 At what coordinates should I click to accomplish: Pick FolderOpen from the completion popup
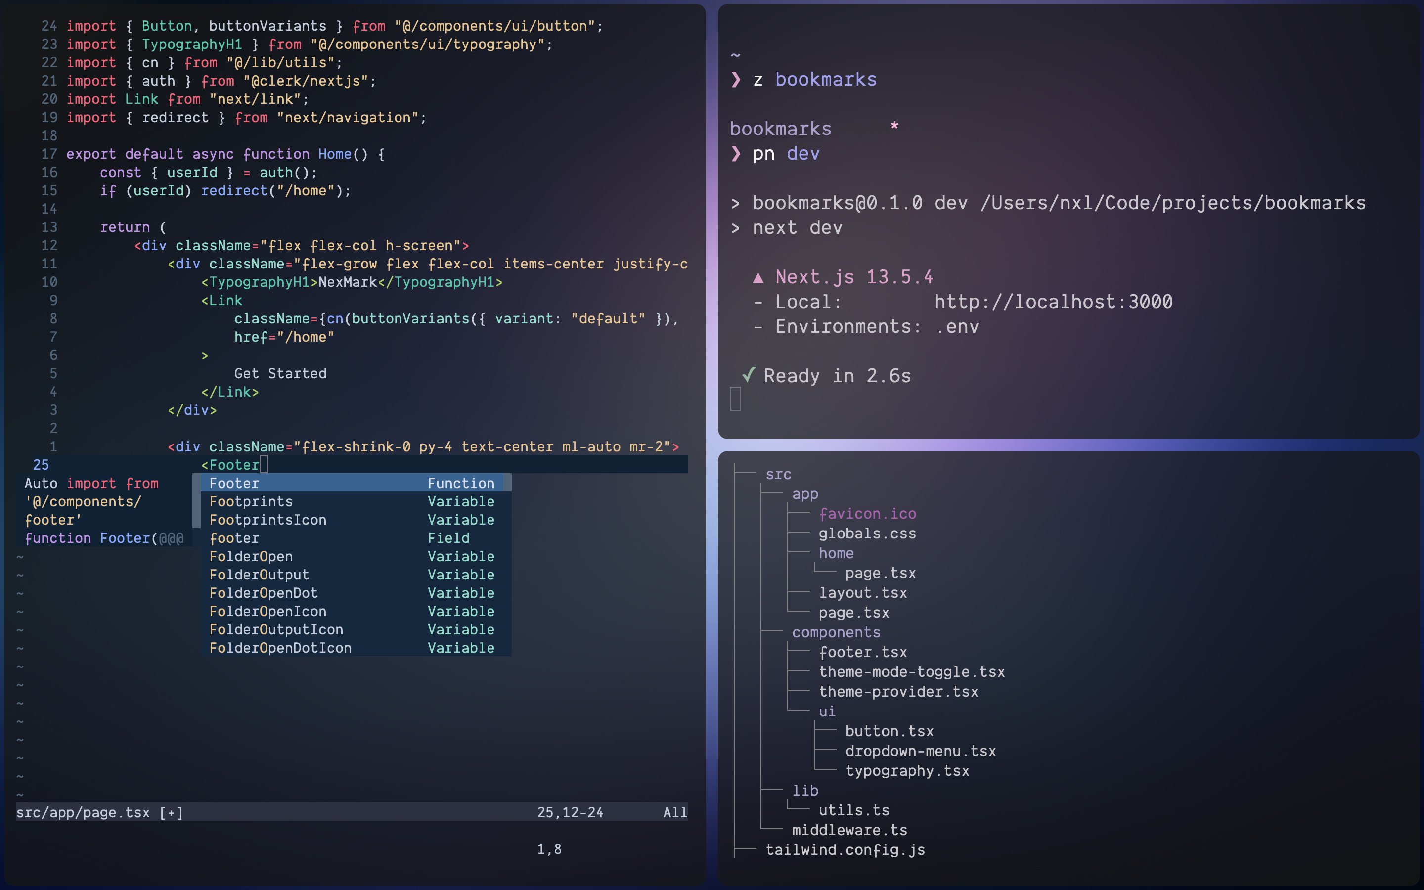point(251,556)
